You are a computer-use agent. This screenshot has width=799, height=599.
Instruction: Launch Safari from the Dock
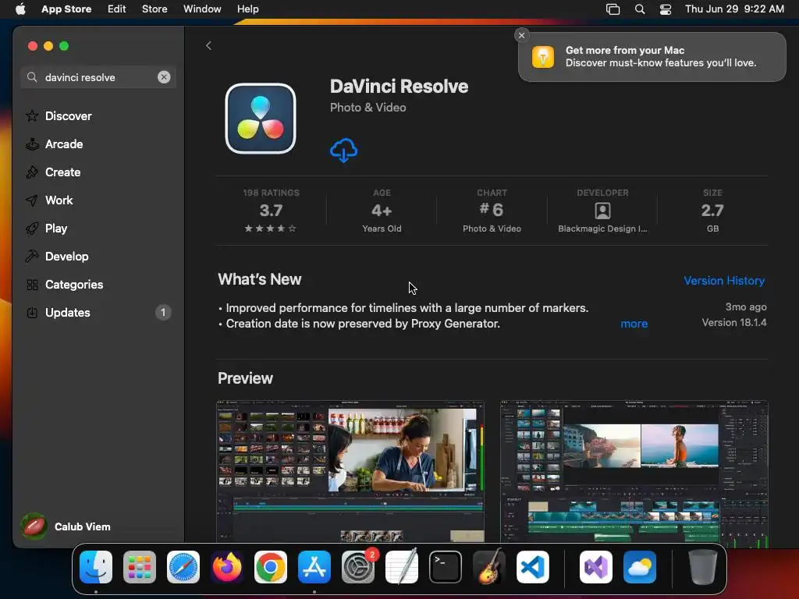click(183, 567)
